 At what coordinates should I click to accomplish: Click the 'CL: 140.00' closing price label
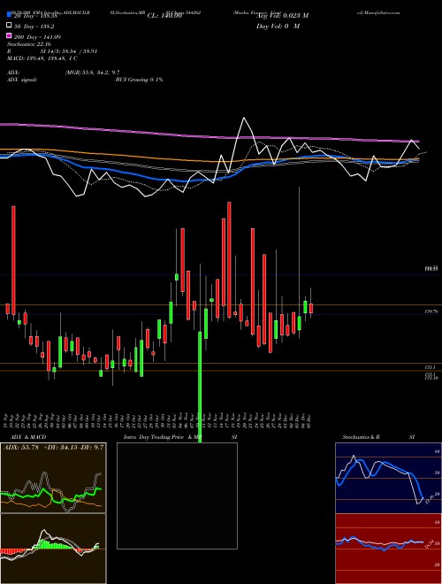164,16
